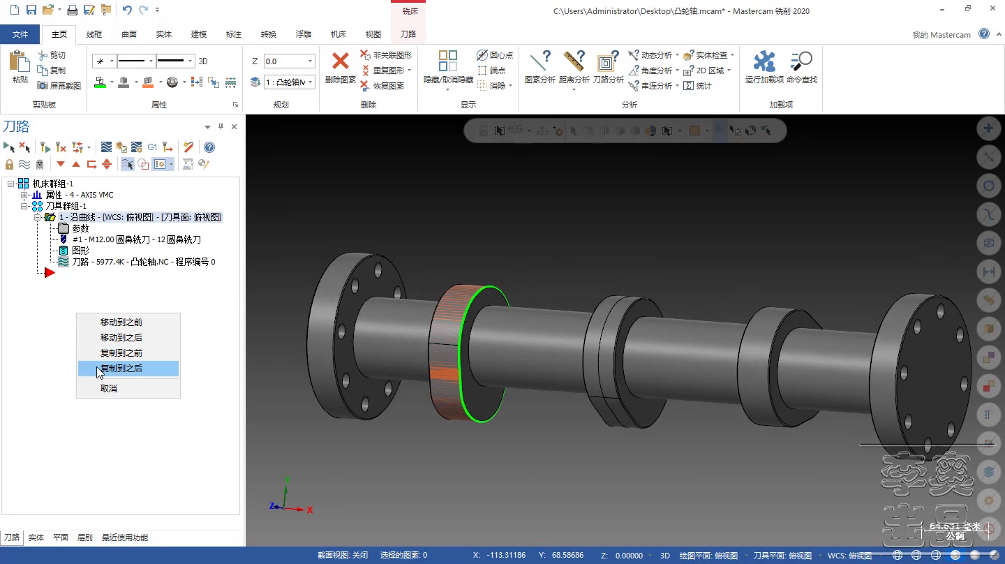Click the 复制 (copy) button
The height and width of the screenshot is (564, 1005).
click(x=52, y=70)
